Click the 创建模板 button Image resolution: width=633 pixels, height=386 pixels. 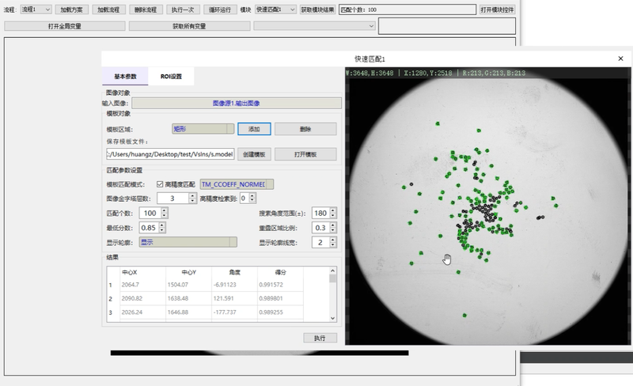click(254, 153)
